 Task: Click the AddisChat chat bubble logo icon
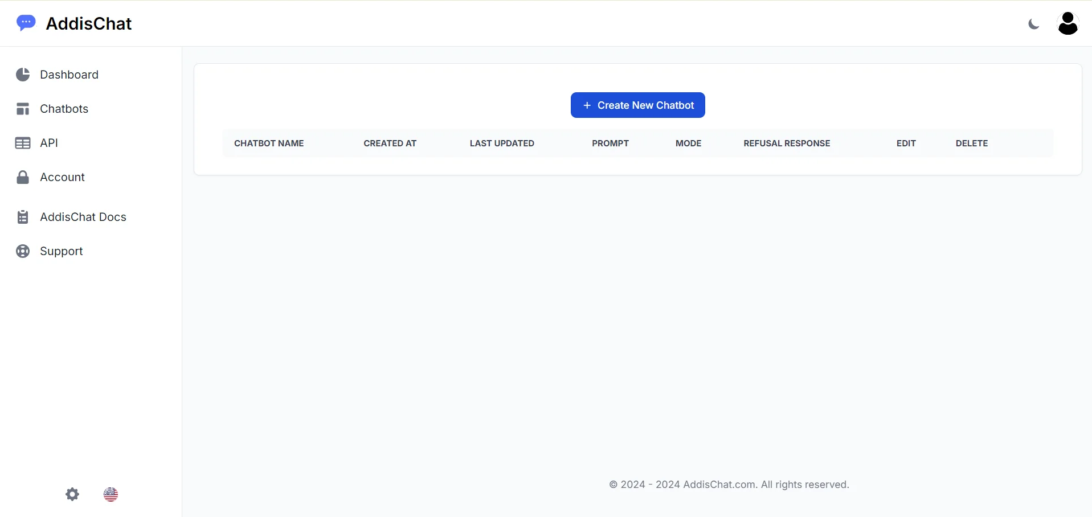[x=26, y=22]
